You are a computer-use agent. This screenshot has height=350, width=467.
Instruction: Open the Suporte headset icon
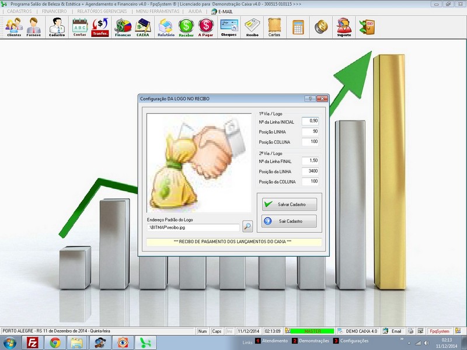point(344,27)
